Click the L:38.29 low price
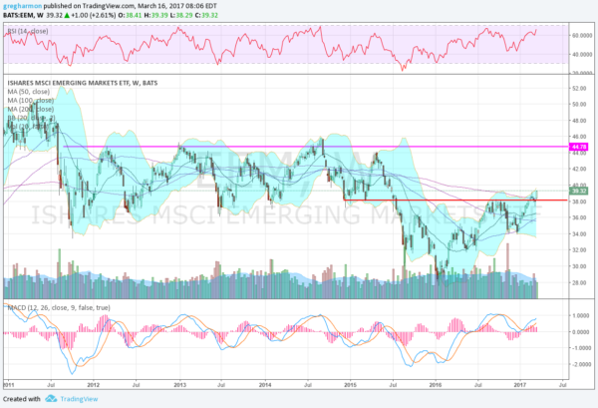This screenshot has height=408, width=598. [181, 15]
